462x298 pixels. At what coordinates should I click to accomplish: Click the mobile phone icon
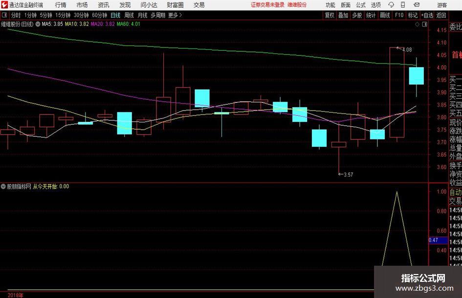[403, 5]
